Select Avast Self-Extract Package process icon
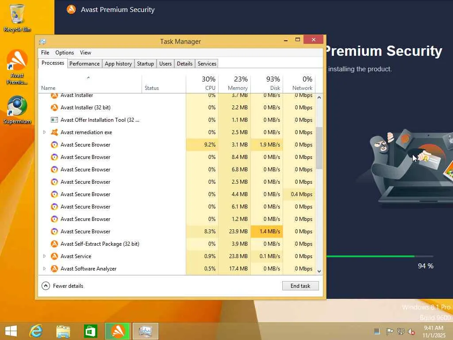The width and height of the screenshot is (453, 340). 54,244
